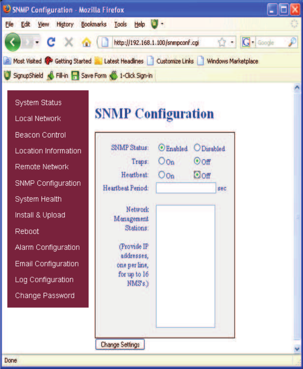Select SNMP Status Enabled radio button
303x369 pixels.
pos(162,148)
